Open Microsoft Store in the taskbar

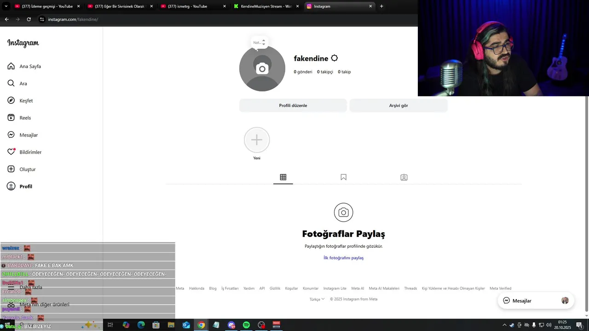pyautogui.click(x=156, y=325)
